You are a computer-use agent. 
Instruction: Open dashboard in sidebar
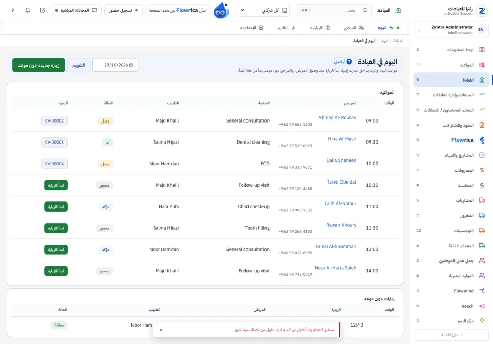pos(451,50)
